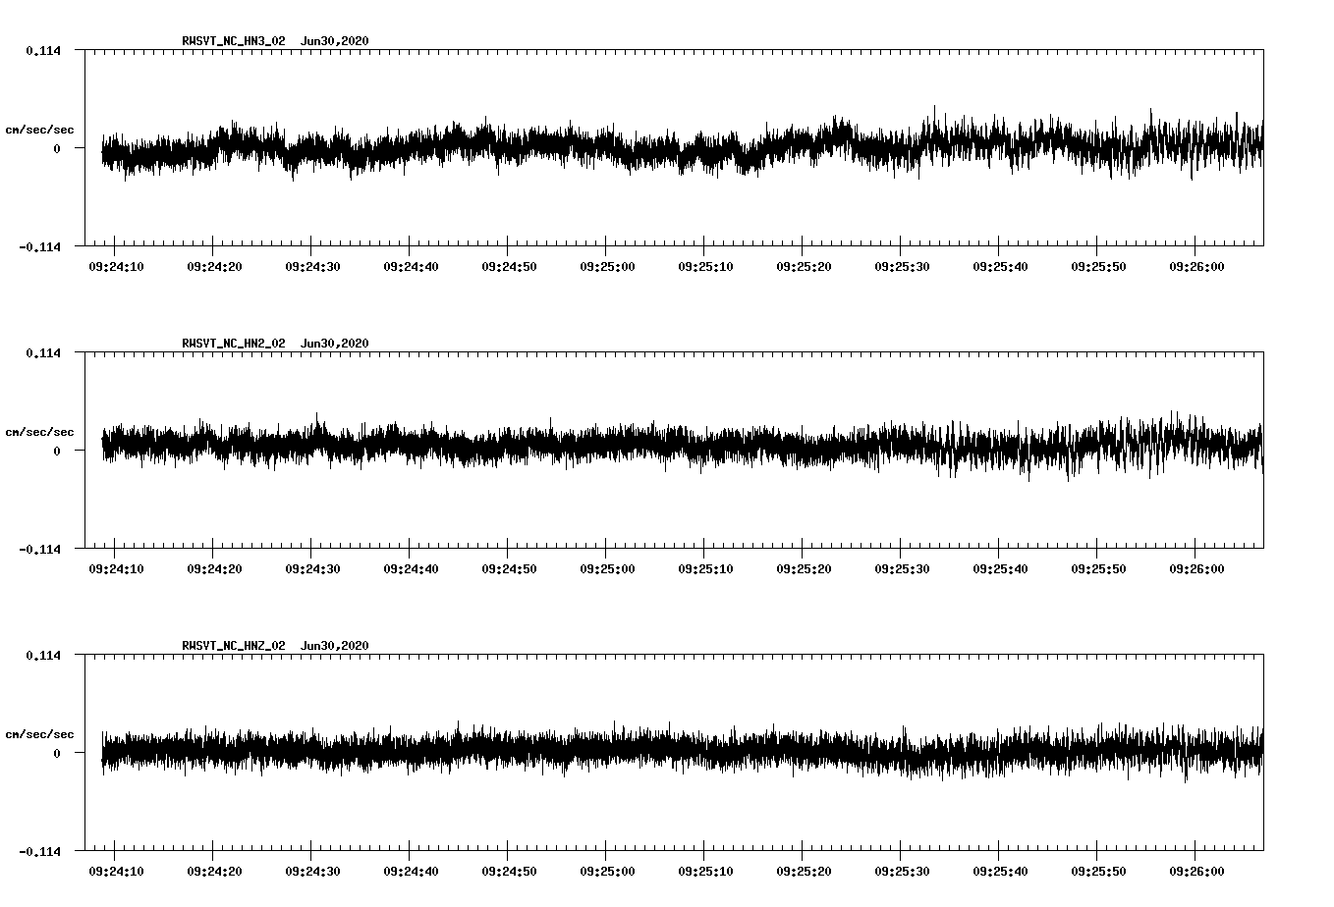Screen dimensions: 1334x907
Task: Click the RWSVT_NC_HNZ_02 channel title
Action: pyautogui.click(x=234, y=646)
